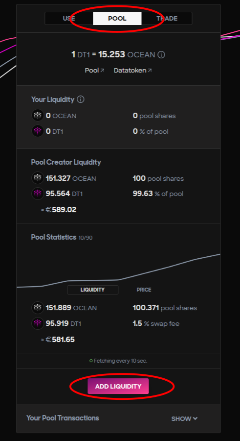The image size is (240, 441).
Task: Click OCEAN token icon under Your Liquidity
Action: tap(38, 115)
